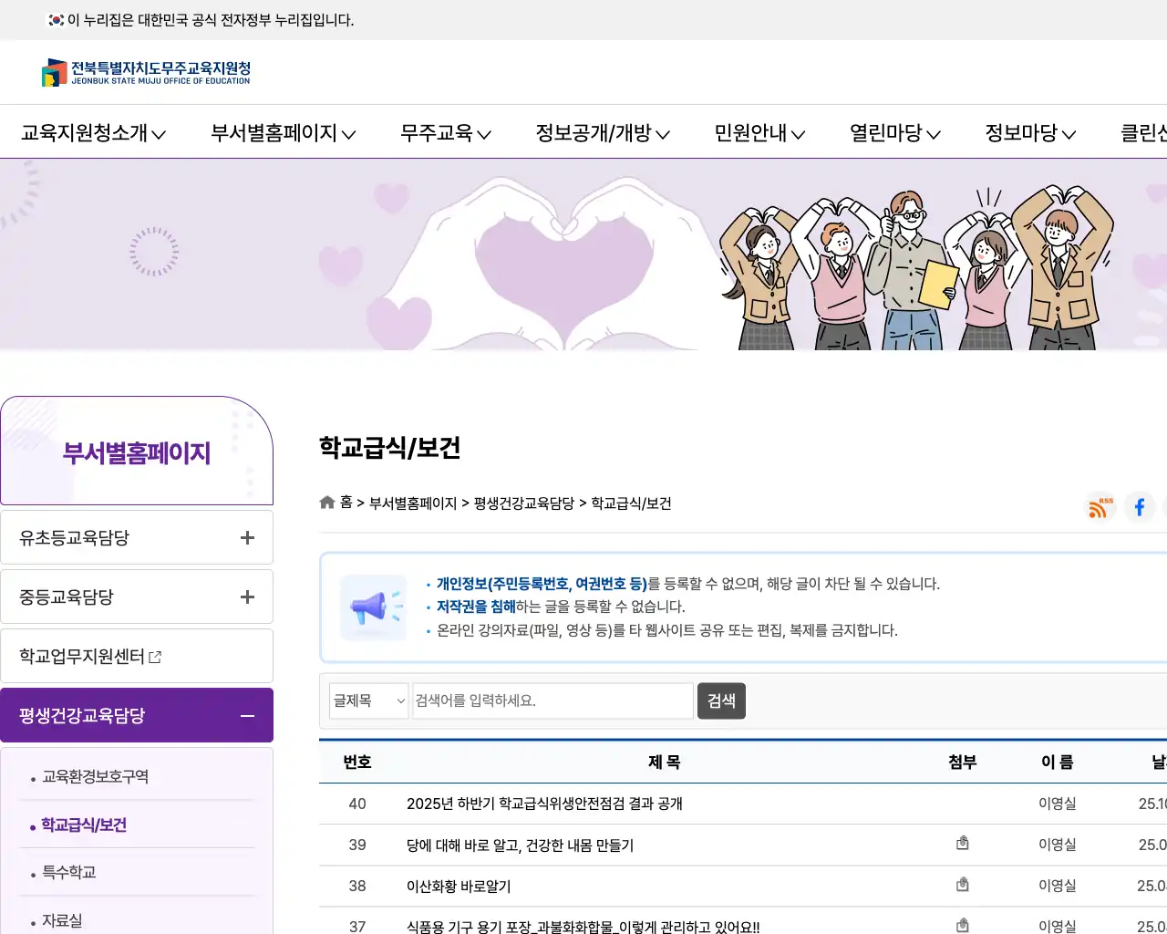The height and width of the screenshot is (934, 1167).
Task: Share page via the Facebook icon
Action: (x=1139, y=507)
